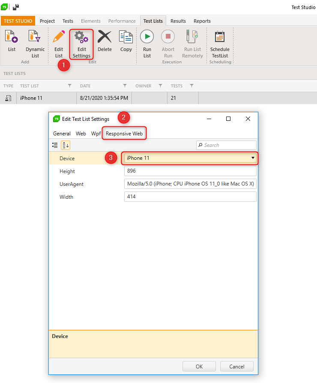
Task: Filter the OWNER column
Action: click(x=161, y=86)
